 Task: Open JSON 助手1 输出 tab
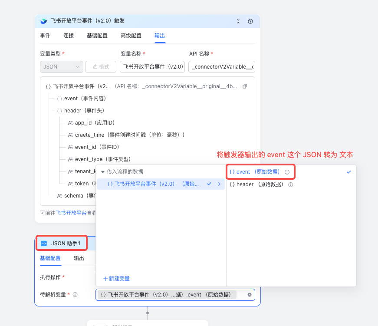point(79,258)
